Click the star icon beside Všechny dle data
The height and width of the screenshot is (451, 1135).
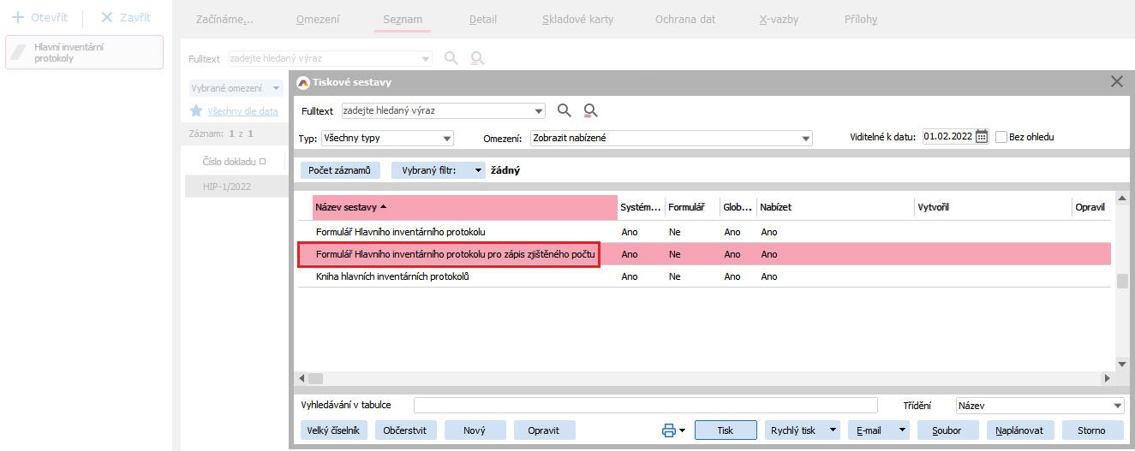click(x=196, y=110)
